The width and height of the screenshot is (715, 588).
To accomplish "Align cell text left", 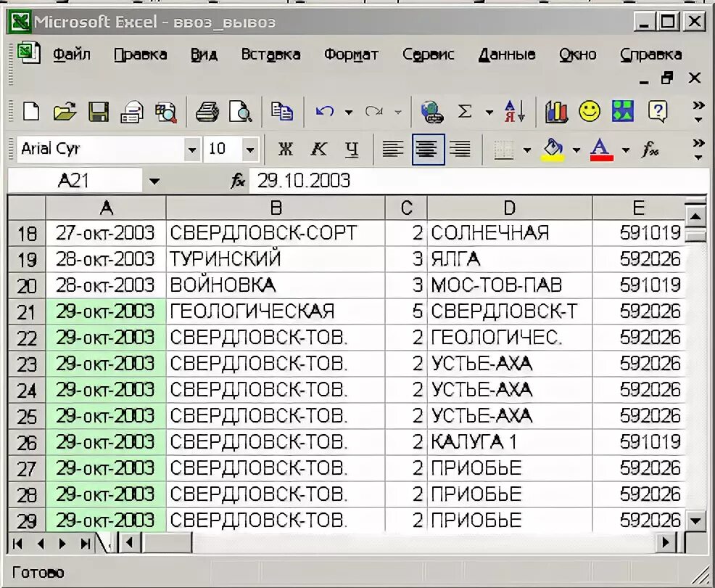I will click(392, 150).
